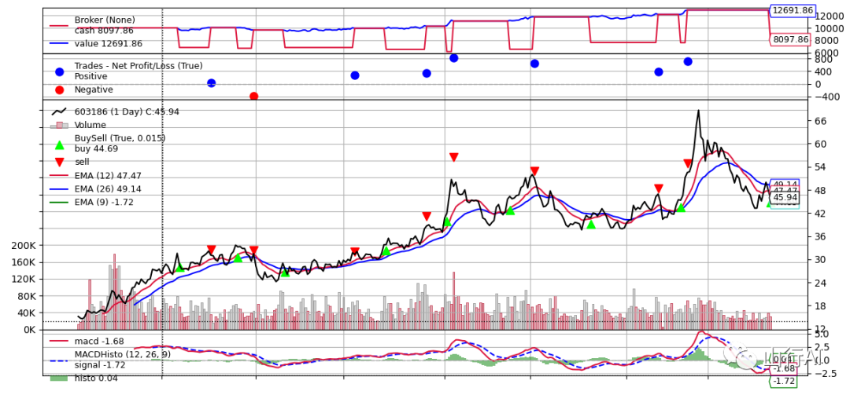The width and height of the screenshot is (850, 395).
Task: Click the green histo legend patch
Action: 59,379
